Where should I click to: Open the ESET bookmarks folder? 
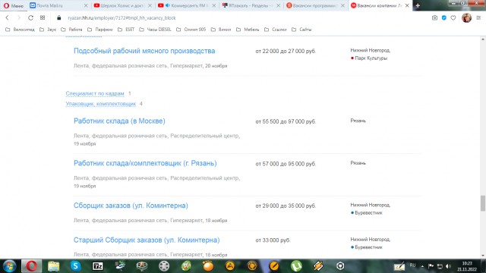click(126, 30)
